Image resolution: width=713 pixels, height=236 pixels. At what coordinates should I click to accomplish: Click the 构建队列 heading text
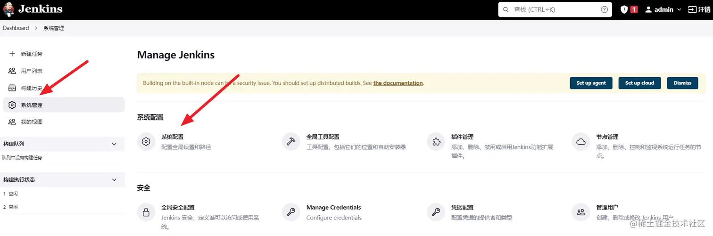point(14,144)
